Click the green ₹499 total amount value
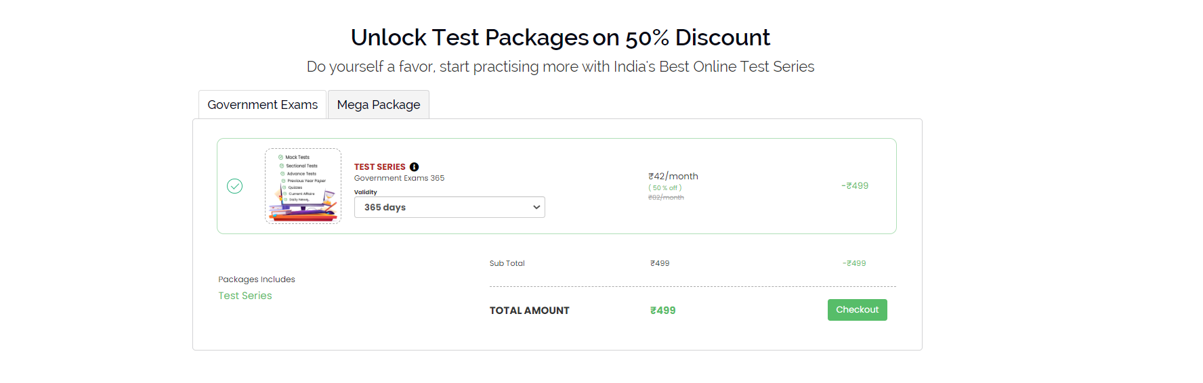This screenshot has width=1203, height=383. click(662, 311)
